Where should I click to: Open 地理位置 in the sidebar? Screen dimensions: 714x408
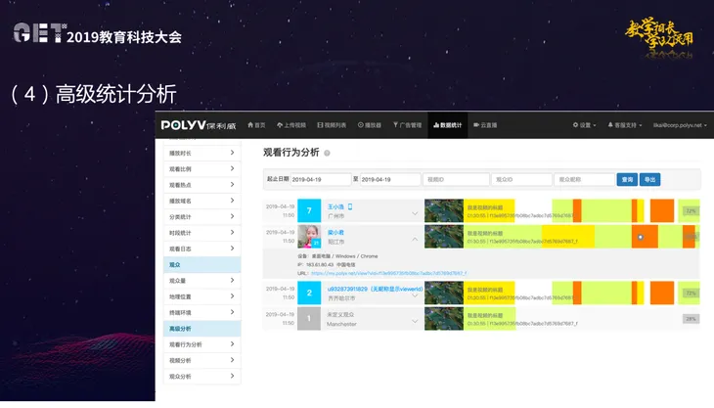(x=201, y=296)
